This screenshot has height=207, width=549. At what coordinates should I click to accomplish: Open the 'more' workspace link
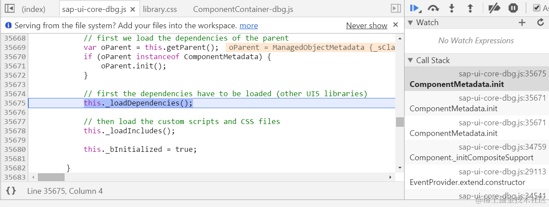pos(249,26)
